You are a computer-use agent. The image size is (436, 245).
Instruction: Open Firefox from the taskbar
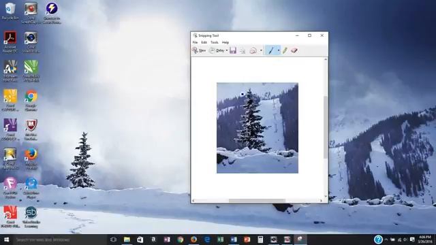pyautogui.click(x=193, y=240)
